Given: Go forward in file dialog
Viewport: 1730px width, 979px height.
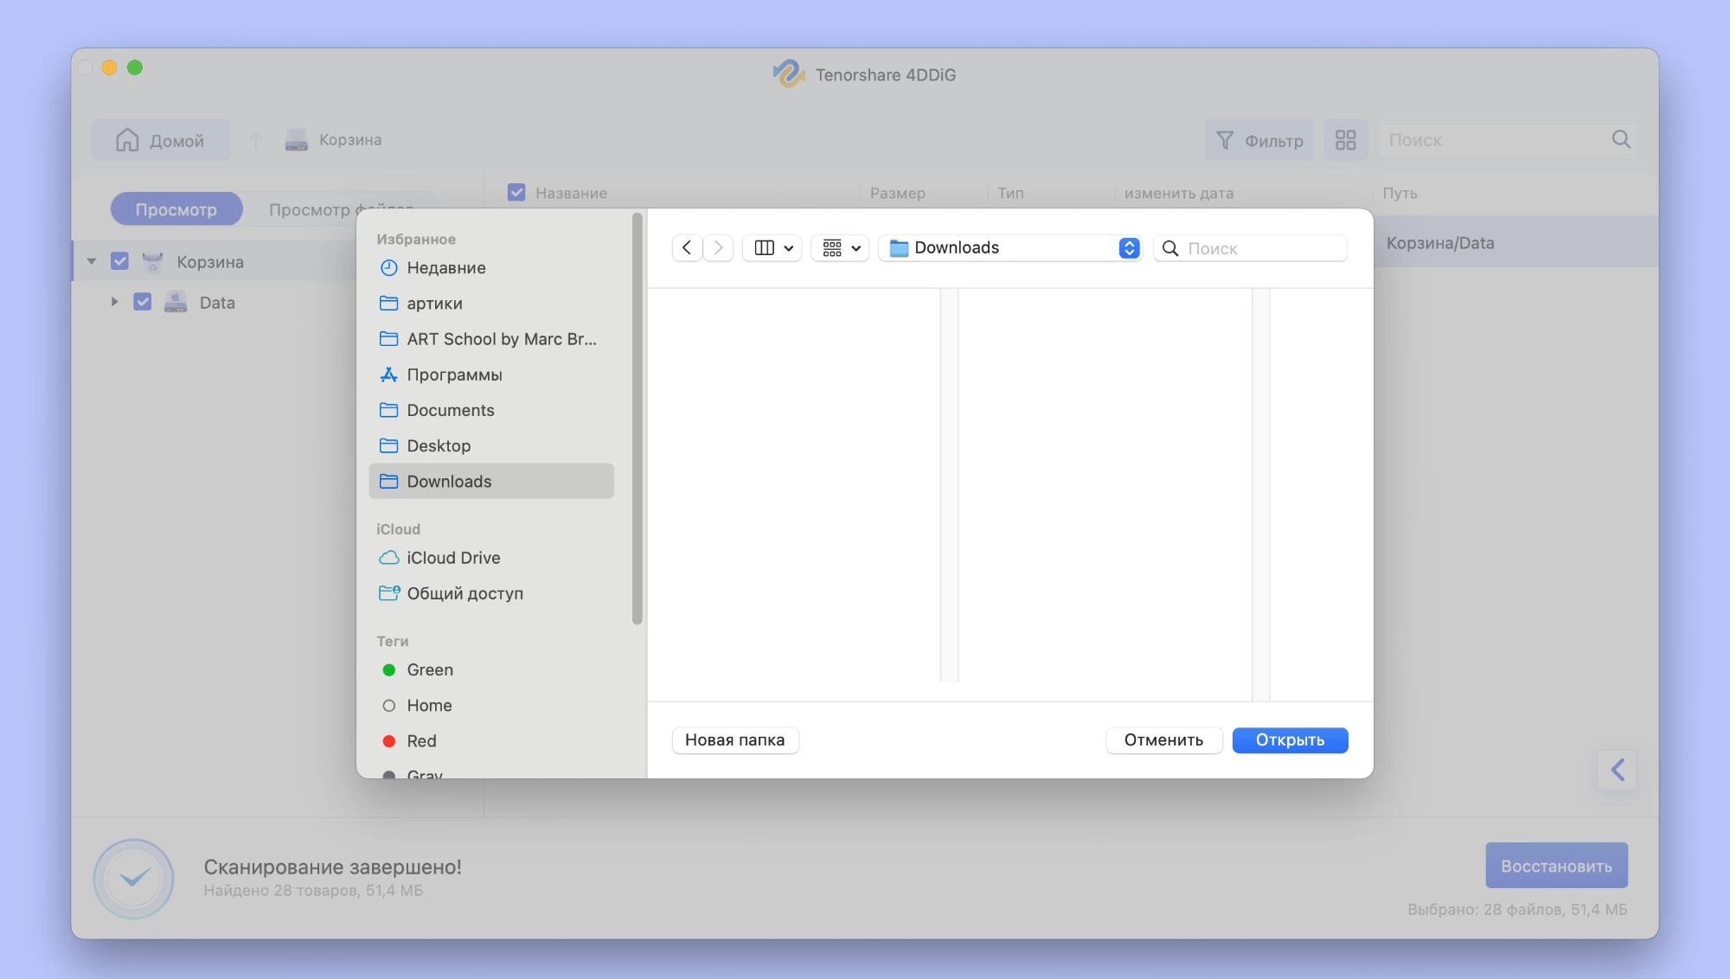Looking at the screenshot, I should point(718,248).
